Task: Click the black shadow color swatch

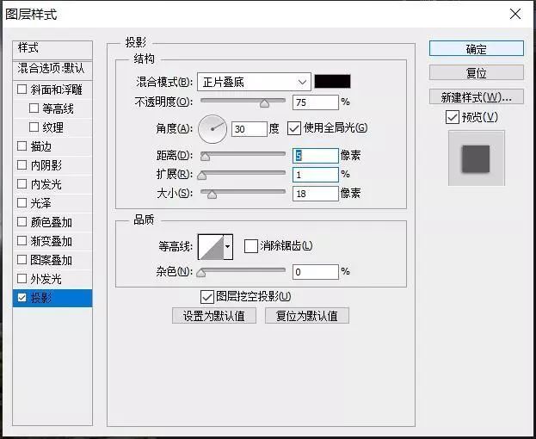Action: [x=332, y=82]
